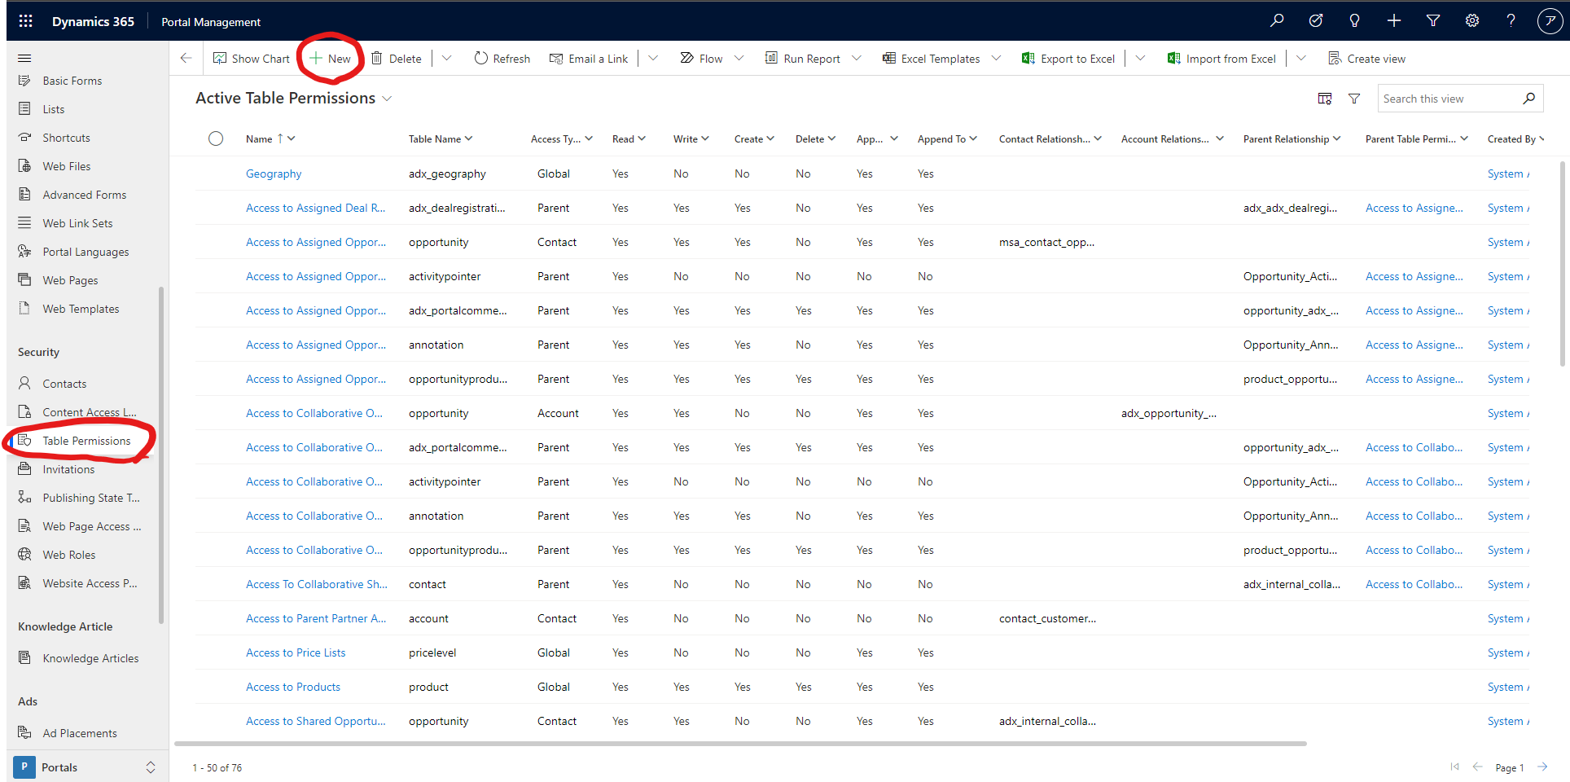Click the Flow command

(x=702, y=59)
